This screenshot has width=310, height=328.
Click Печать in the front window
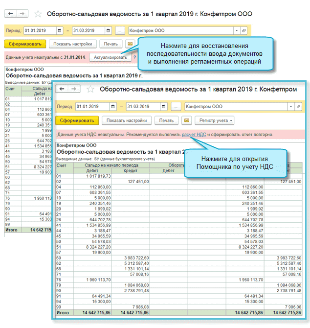pos(166,120)
